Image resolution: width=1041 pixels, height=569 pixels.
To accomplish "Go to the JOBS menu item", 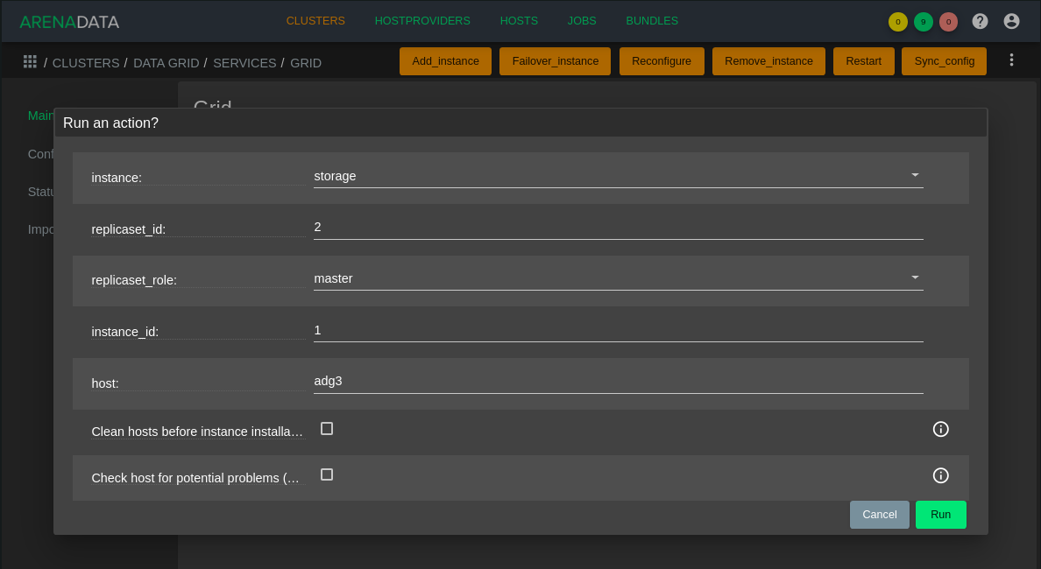I will click(x=582, y=21).
